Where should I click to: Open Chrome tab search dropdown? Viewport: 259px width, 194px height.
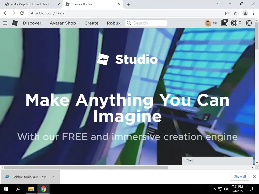pyautogui.click(x=218, y=4)
